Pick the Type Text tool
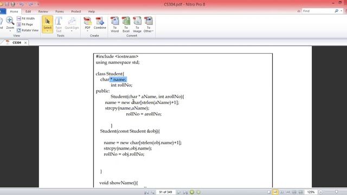 (59, 24)
